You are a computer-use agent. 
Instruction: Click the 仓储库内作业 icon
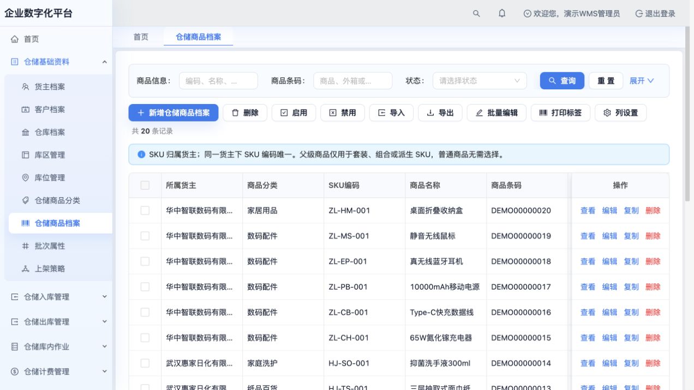click(x=15, y=346)
